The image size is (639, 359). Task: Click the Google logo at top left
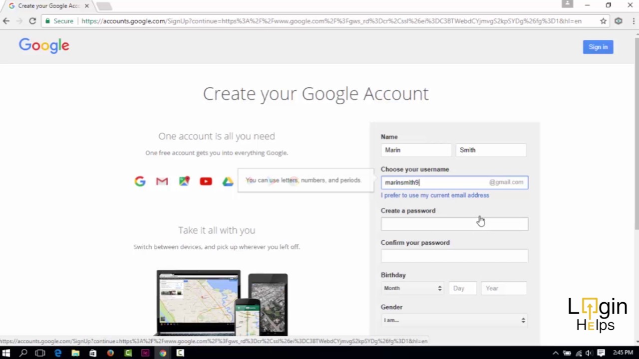point(44,45)
